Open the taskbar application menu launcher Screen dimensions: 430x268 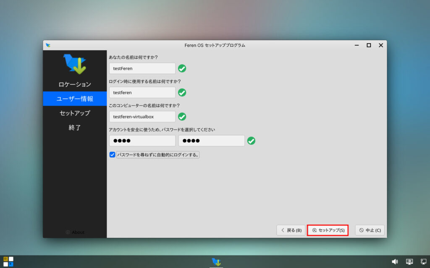pyautogui.click(x=8, y=261)
